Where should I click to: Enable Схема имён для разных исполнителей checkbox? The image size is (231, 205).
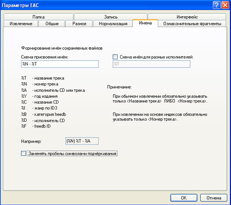point(115,57)
